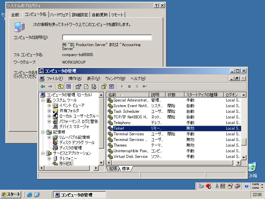The height and width of the screenshot is (199, 265).
Task: Switch to the 拡張 view tab
Action: point(113,169)
